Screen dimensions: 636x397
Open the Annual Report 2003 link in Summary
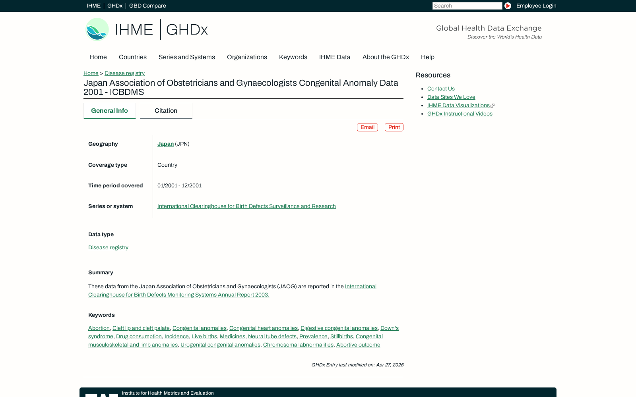(x=178, y=295)
